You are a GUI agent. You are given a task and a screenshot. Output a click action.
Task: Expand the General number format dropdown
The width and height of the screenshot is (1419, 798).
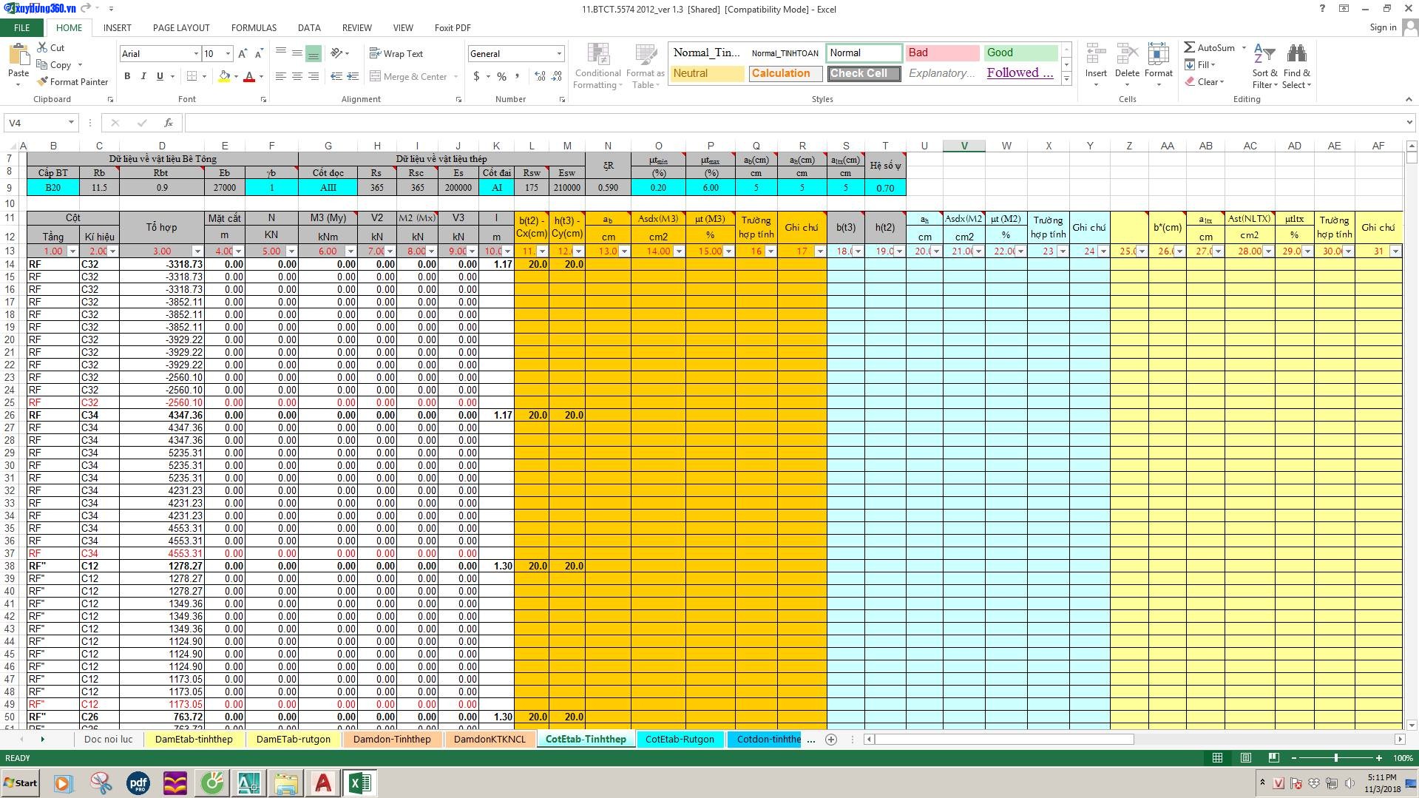tap(559, 54)
